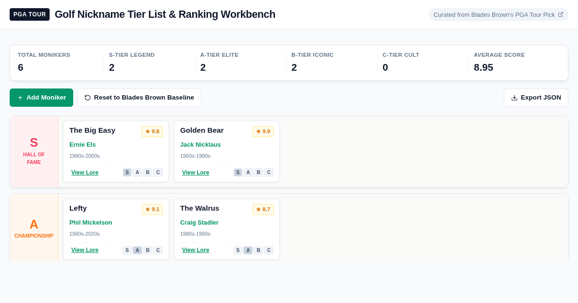578x303 pixels.
Task: Move The Walrus to C tier
Action: [269, 250]
